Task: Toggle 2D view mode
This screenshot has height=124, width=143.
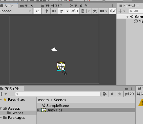Action: pos(38,11)
